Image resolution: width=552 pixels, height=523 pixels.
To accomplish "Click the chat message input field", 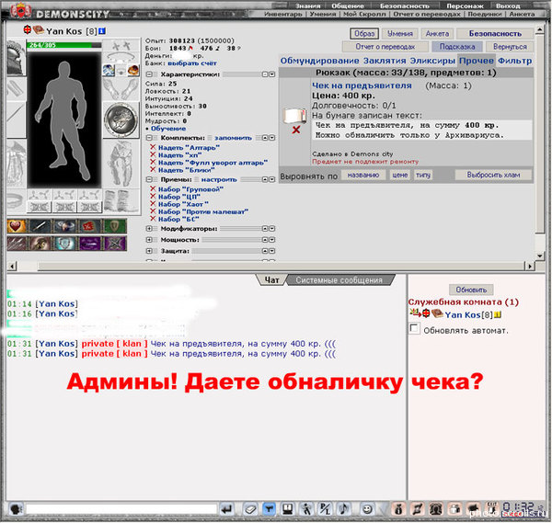I will coord(121,509).
